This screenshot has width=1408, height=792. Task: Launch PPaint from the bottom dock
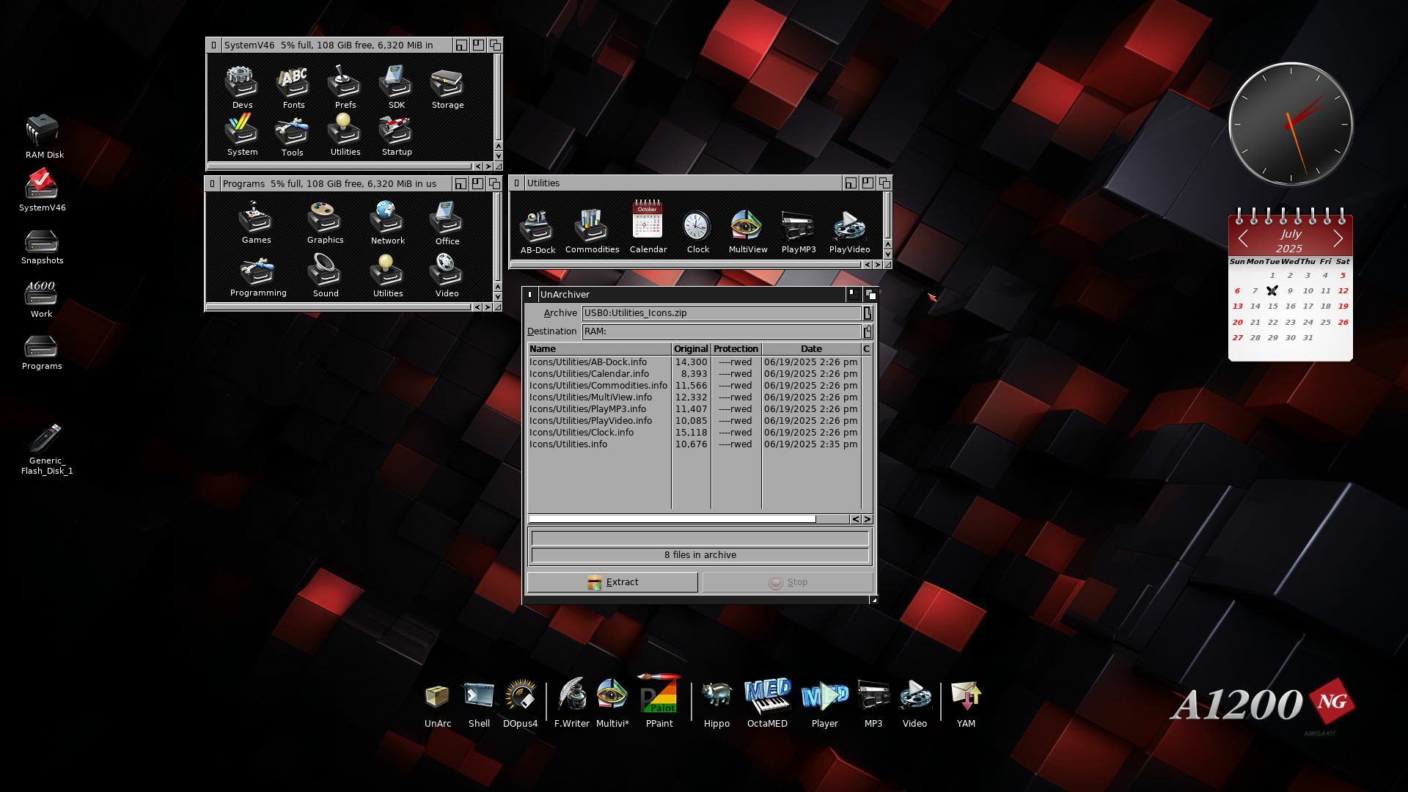(659, 694)
